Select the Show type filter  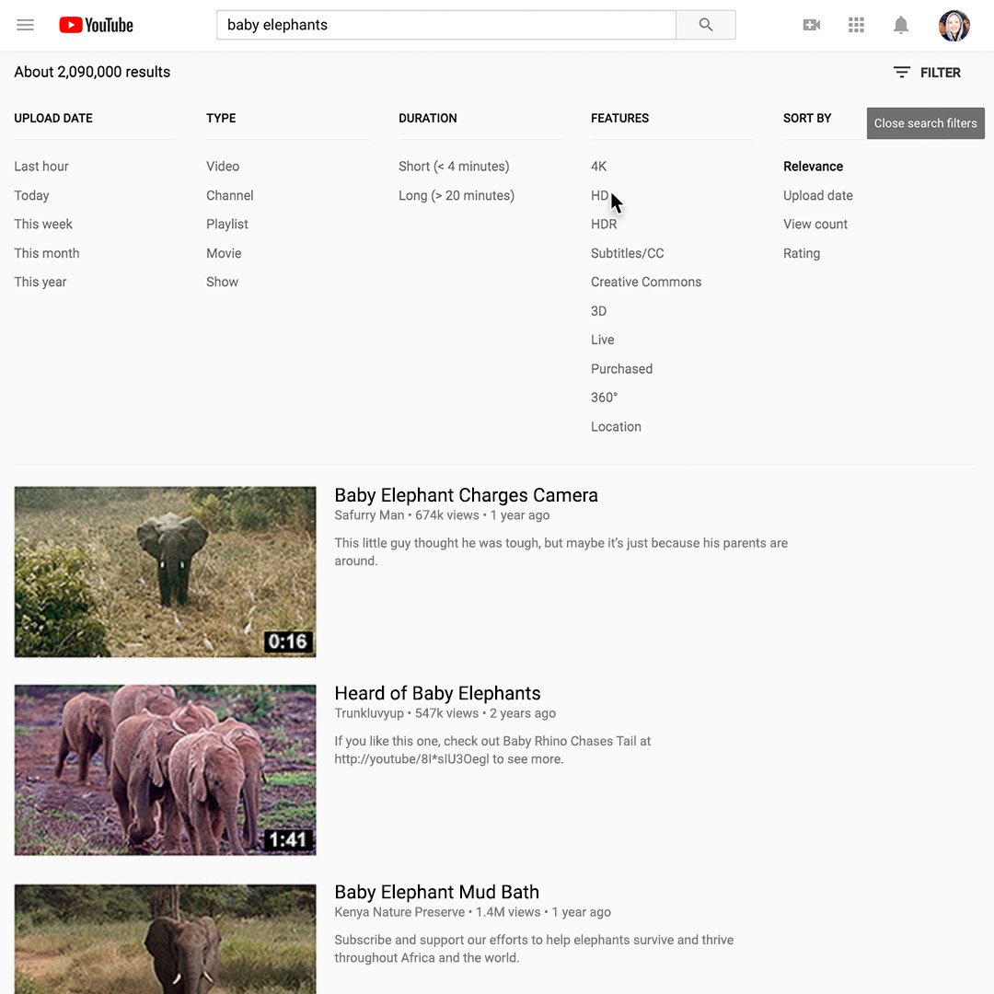click(x=222, y=282)
